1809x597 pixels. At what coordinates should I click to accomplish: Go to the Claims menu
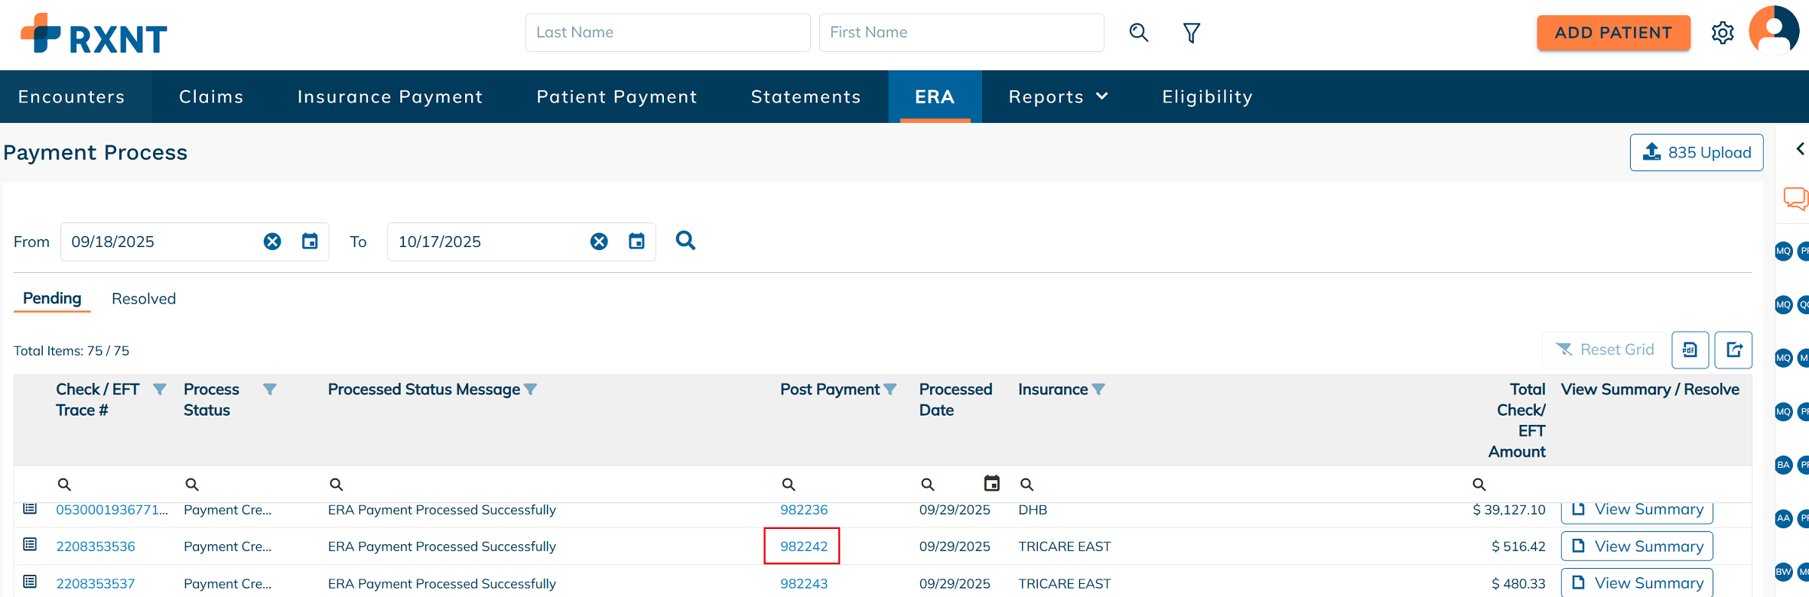[211, 97]
